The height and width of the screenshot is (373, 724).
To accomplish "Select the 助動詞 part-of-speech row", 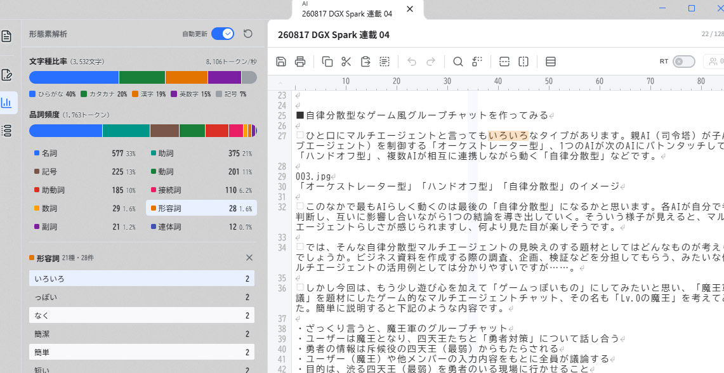I will [x=85, y=190].
